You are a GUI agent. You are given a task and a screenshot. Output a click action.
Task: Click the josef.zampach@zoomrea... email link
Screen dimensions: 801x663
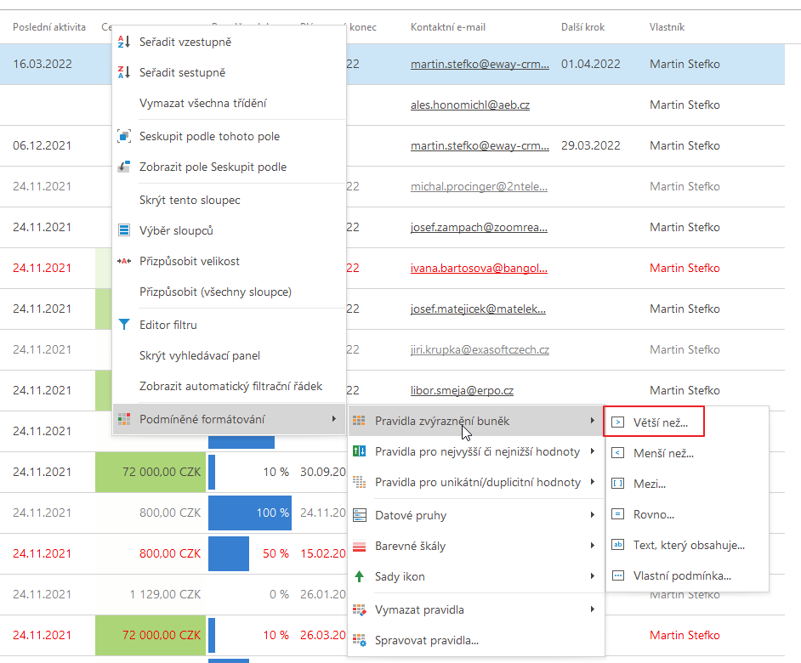480,227
